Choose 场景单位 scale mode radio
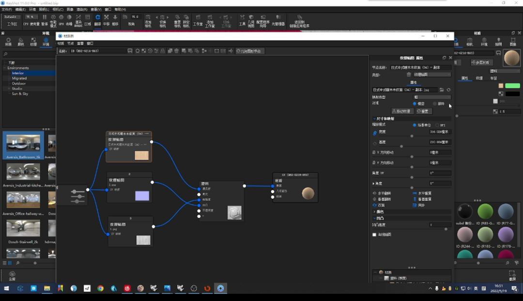This screenshot has width=523, height=301. click(x=415, y=125)
